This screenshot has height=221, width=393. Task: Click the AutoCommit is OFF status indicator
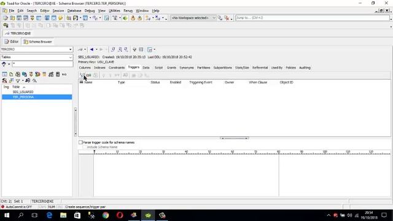17,207
